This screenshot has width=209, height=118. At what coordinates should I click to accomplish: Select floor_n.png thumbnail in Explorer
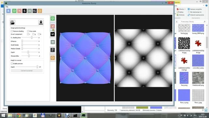[x=184, y=95]
